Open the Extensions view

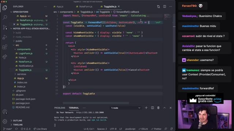click(x=5, y=47)
